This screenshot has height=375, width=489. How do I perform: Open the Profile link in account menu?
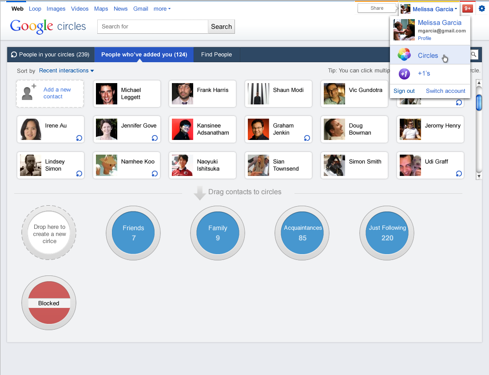click(x=425, y=38)
